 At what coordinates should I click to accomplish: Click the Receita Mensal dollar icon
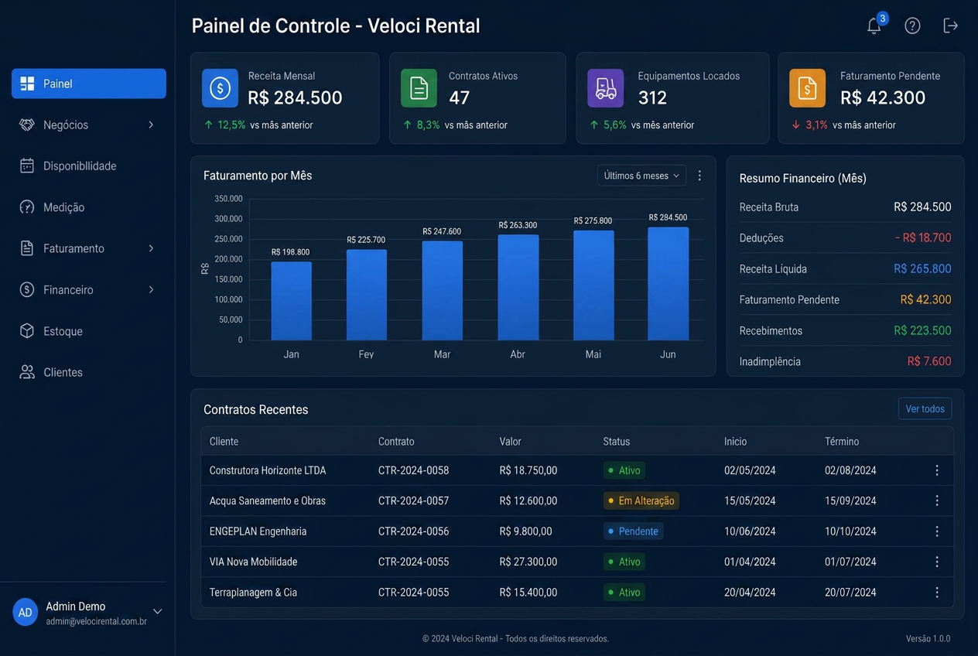pyautogui.click(x=220, y=88)
